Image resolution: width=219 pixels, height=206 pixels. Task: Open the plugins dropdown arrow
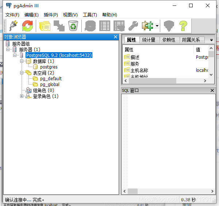click(157, 26)
